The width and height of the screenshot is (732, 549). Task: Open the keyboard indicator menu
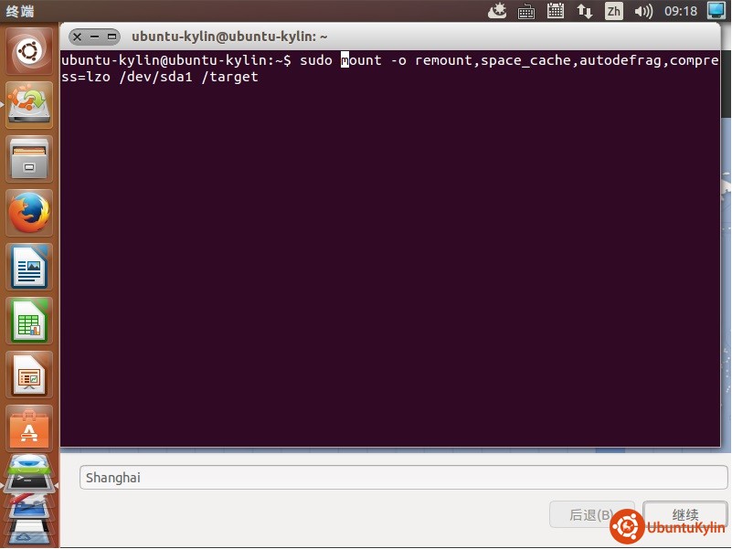pos(526,12)
